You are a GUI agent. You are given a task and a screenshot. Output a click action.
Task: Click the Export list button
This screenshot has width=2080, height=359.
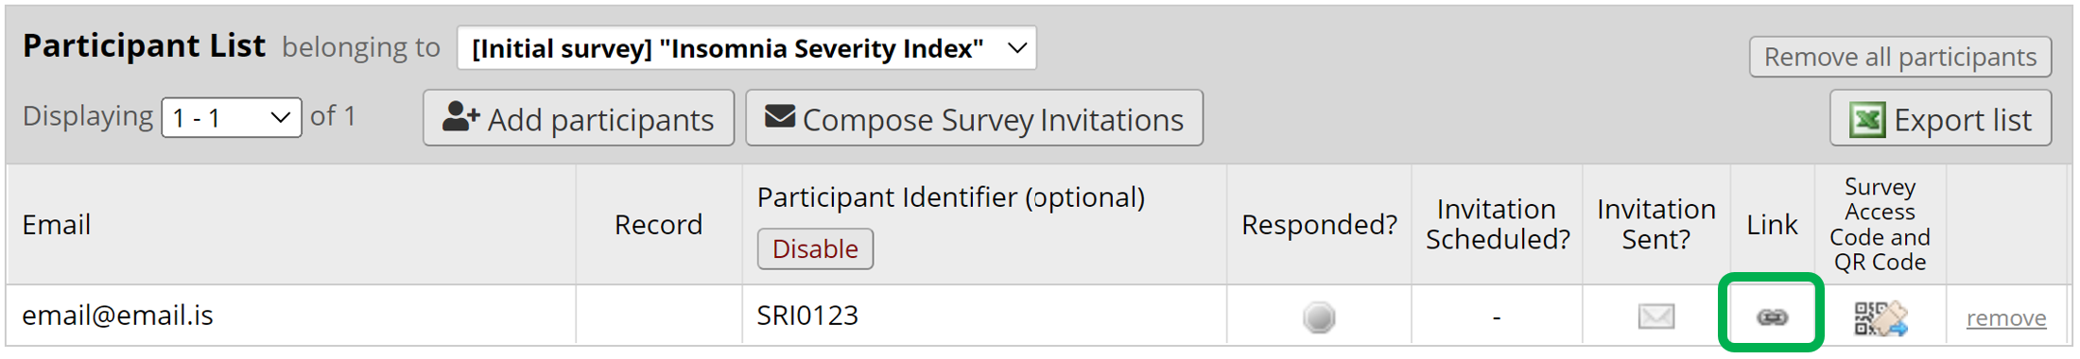coord(1941,119)
